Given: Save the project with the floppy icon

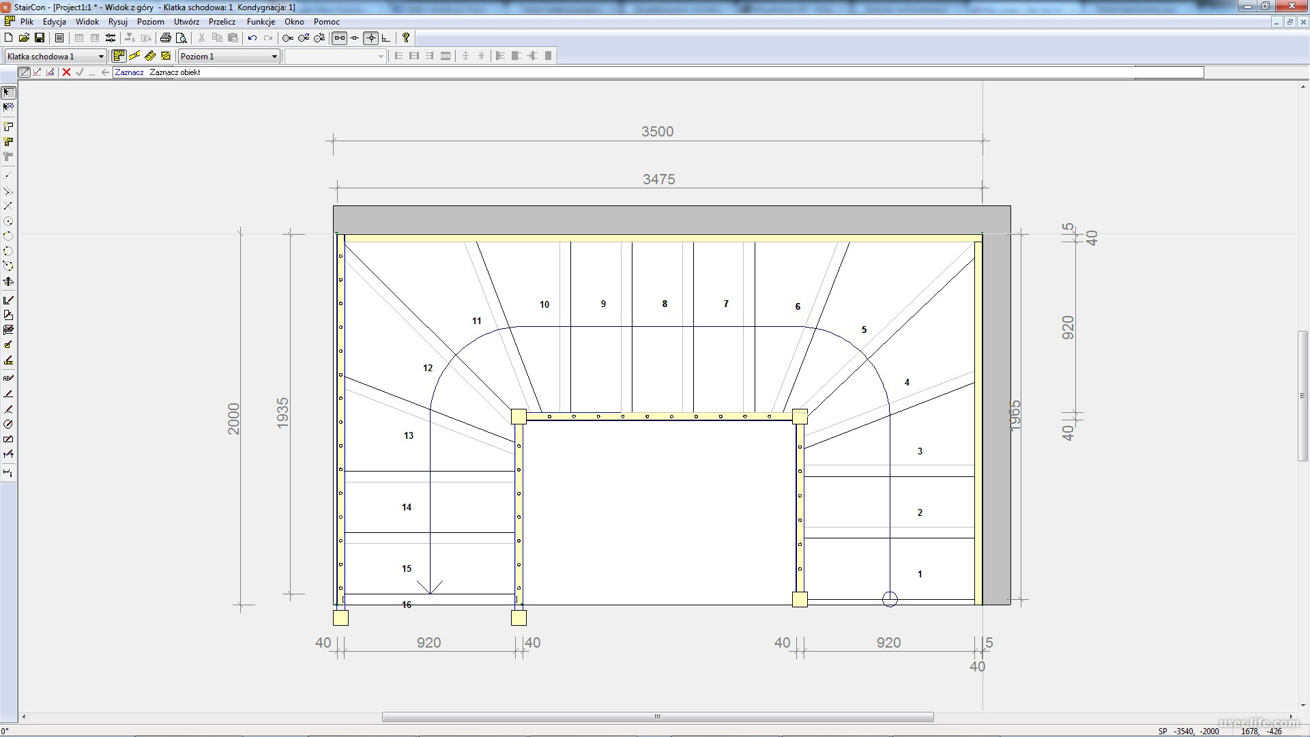Looking at the screenshot, I should [40, 38].
